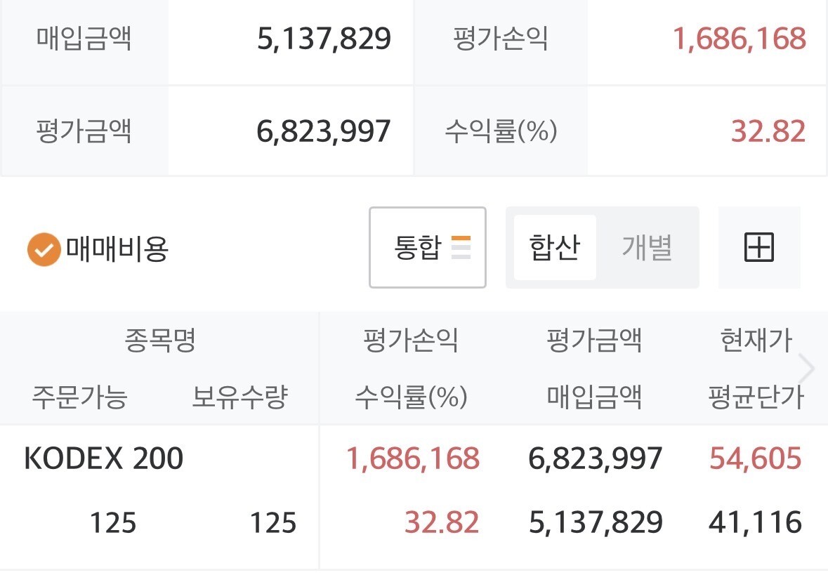The height and width of the screenshot is (575, 828).
Task: Click the orange list icon beside 통합
Action: [461, 248]
